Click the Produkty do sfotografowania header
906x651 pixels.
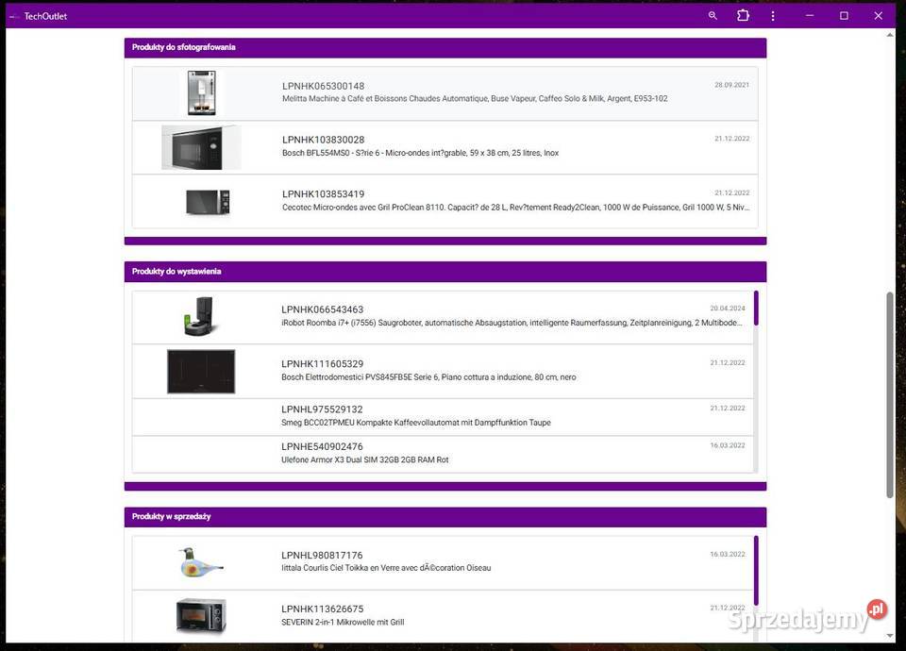tap(445, 47)
